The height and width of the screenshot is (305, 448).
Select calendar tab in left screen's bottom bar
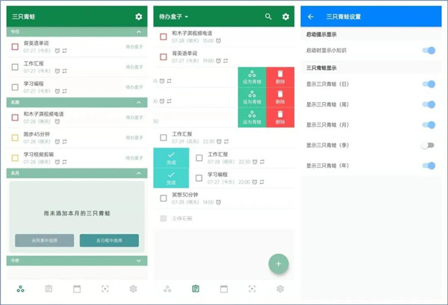pyautogui.click(x=77, y=289)
